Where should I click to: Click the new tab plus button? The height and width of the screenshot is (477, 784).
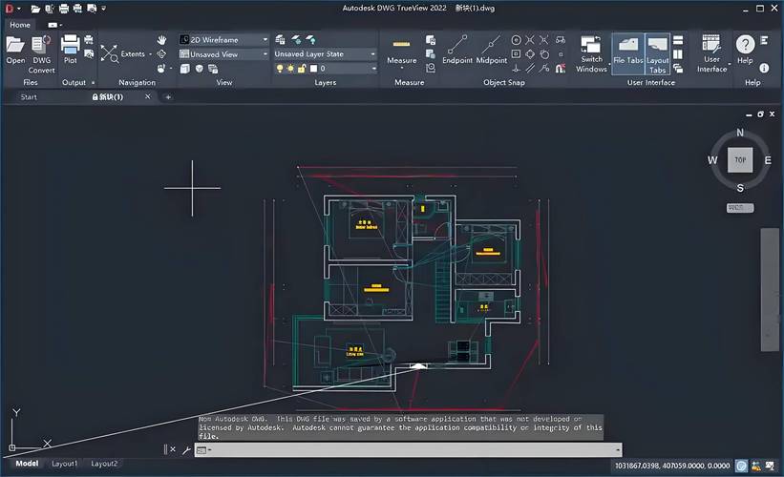tap(168, 96)
